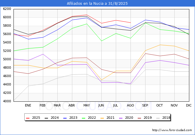Click the 4400 y-axis value
Screen dimensions: 195x135
7,85
